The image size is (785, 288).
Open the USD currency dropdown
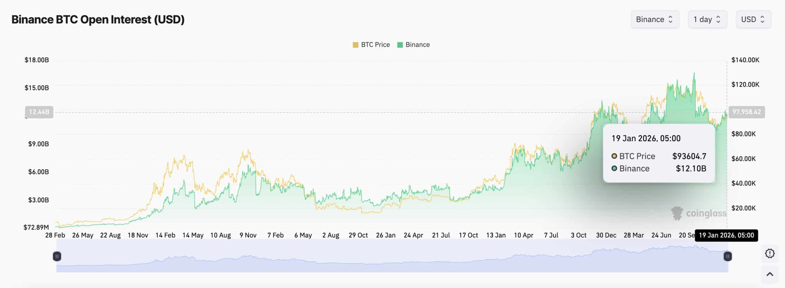[x=753, y=19]
